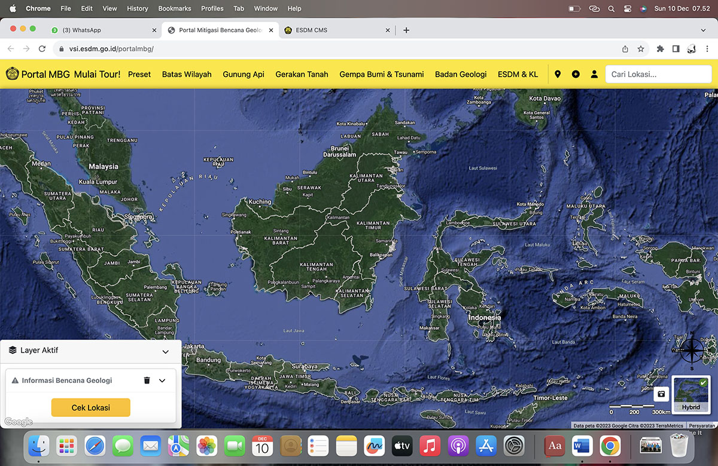Click the Cari Lokasi search field

coord(658,74)
